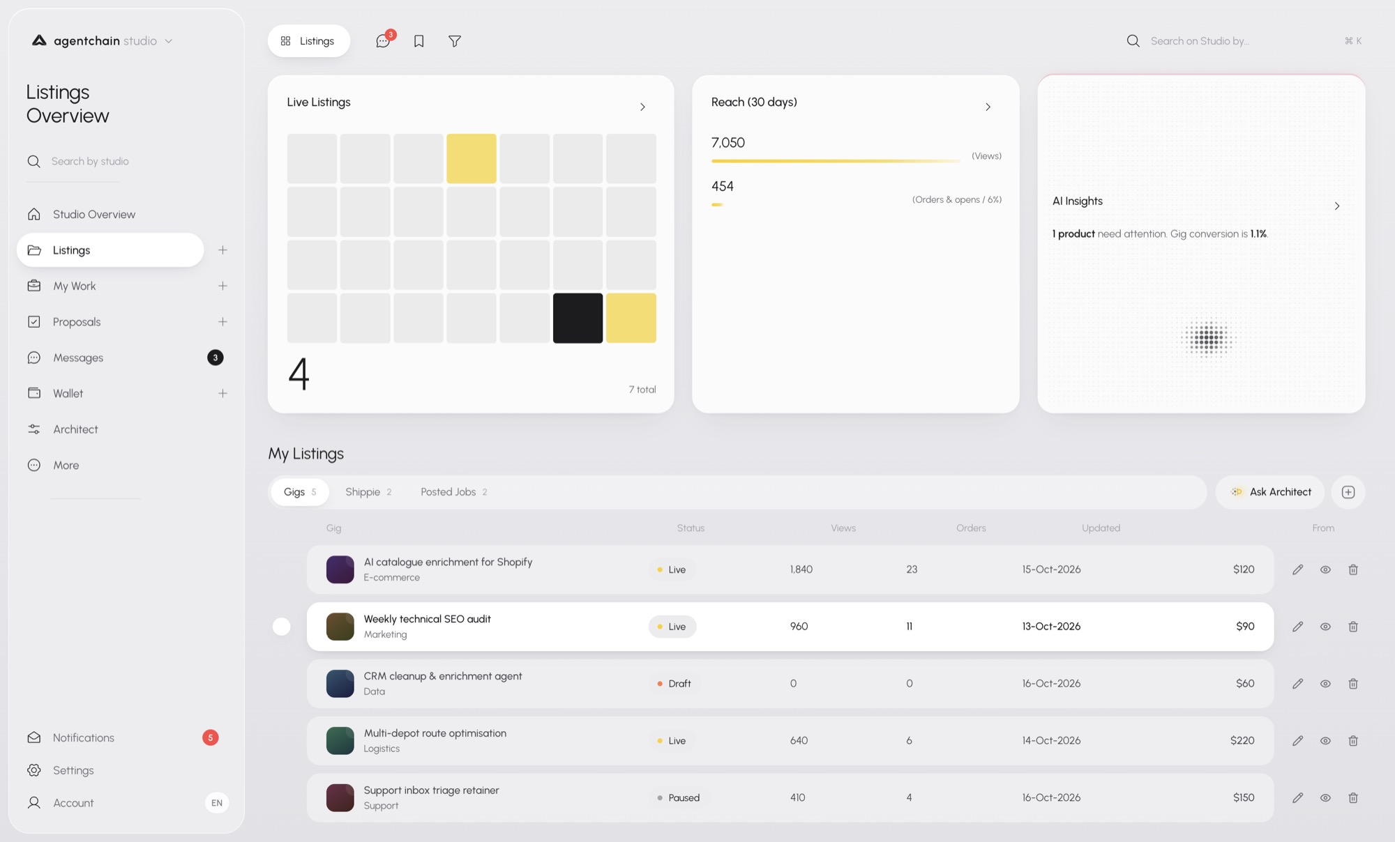
Task: Edit the Multi-depot route optimisation gig
Action: point(1297,741)
